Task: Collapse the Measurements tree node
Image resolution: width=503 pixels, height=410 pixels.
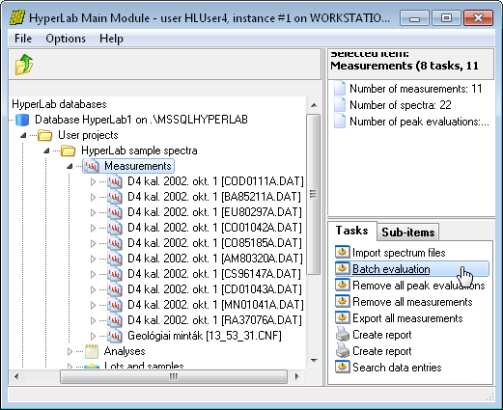Action: 70,166
